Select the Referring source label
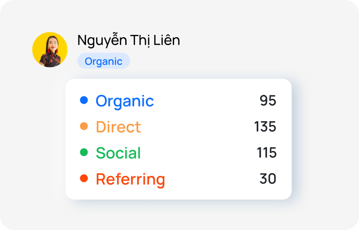This screenshot has width=359, height=230. click(130, 179)
